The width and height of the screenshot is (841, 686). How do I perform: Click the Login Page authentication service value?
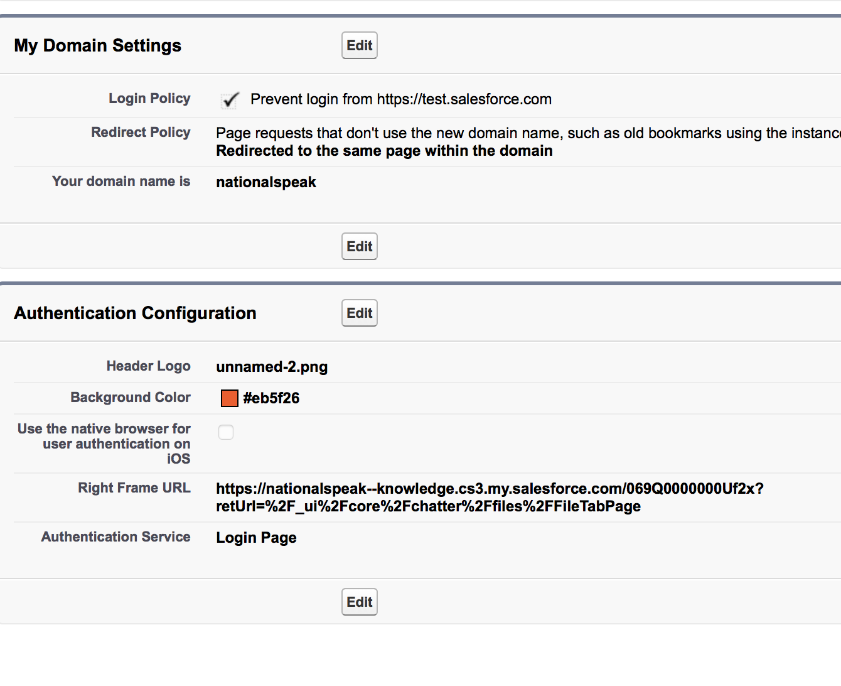[256, 538]
